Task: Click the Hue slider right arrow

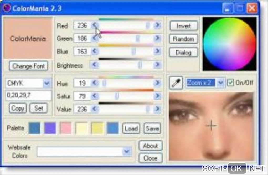Action: coord(157,83)
